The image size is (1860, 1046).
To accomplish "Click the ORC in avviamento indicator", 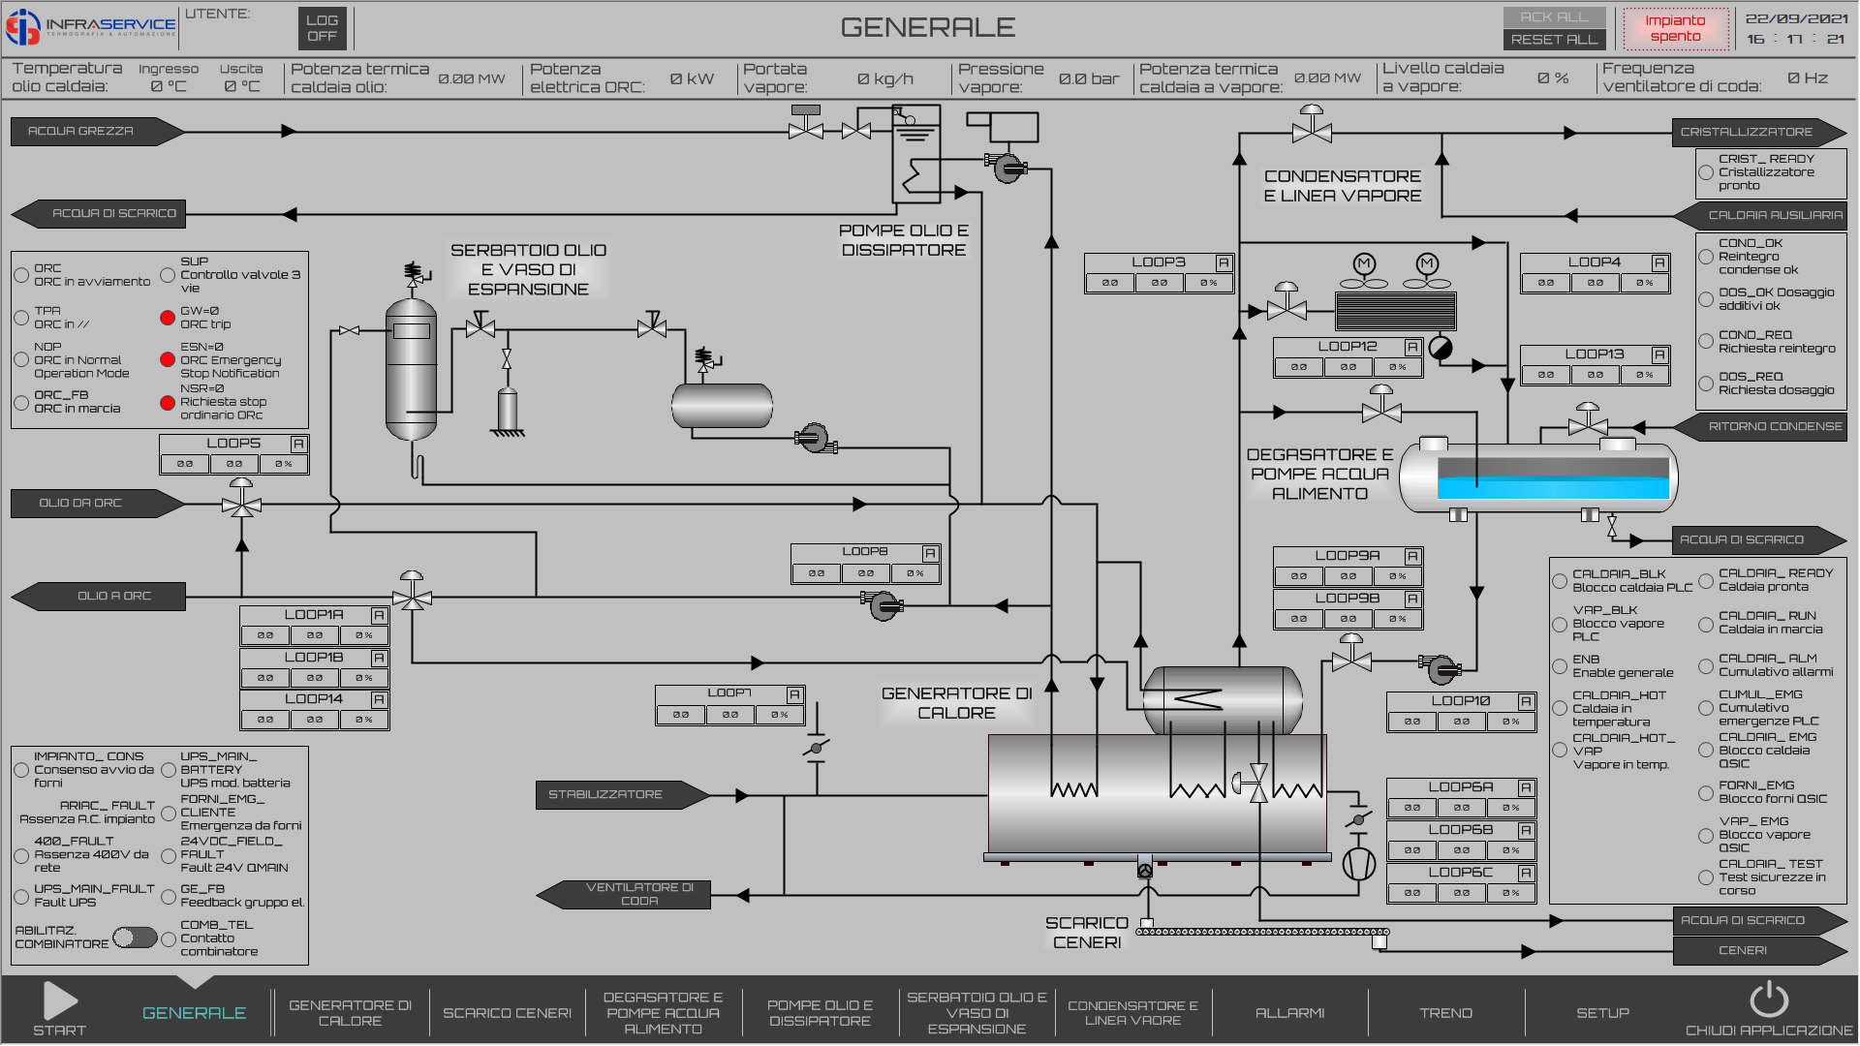I will 21,275.
